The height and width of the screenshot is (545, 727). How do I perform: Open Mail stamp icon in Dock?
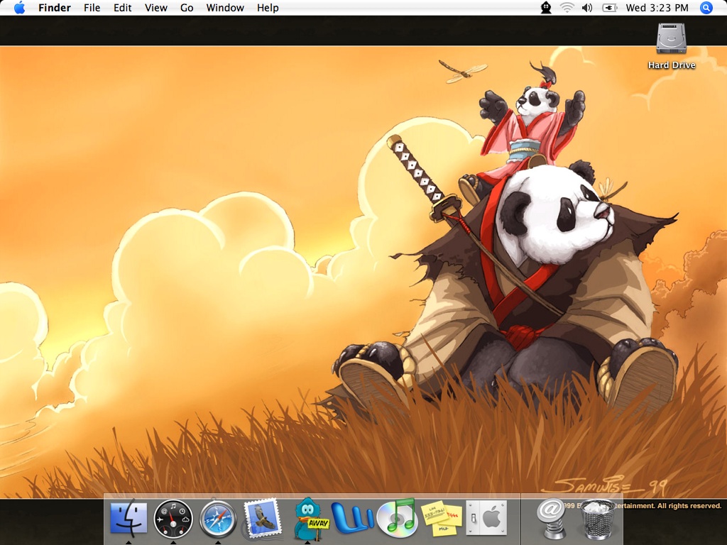pyautogui.click(x=263, y=517)
